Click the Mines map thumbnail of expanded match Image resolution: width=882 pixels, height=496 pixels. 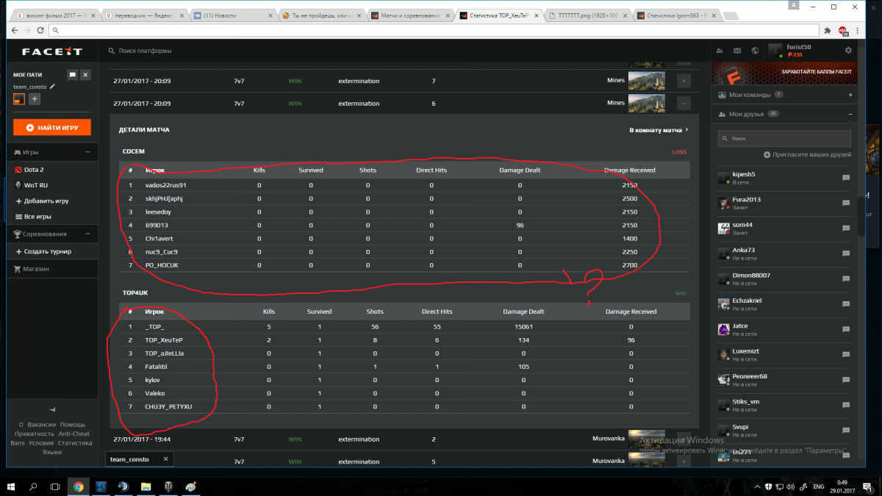(646, 104)
